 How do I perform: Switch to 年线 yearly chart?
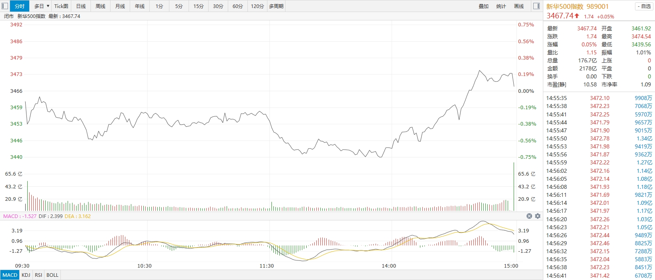pyautogui.click(x=140, y=6)
